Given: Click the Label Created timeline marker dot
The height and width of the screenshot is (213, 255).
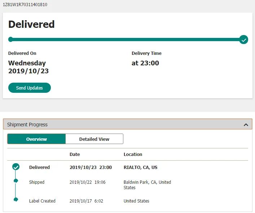Looking at the screenshot, I should coord(16,200).
